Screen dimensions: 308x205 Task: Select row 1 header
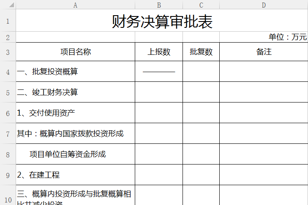(x=8, y=21)
